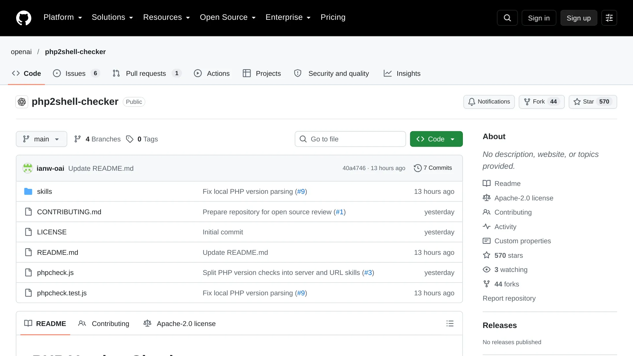The height and width of the screenshot is (356, 633).
Task: Click Report repository link
Action: pos(509,298)
